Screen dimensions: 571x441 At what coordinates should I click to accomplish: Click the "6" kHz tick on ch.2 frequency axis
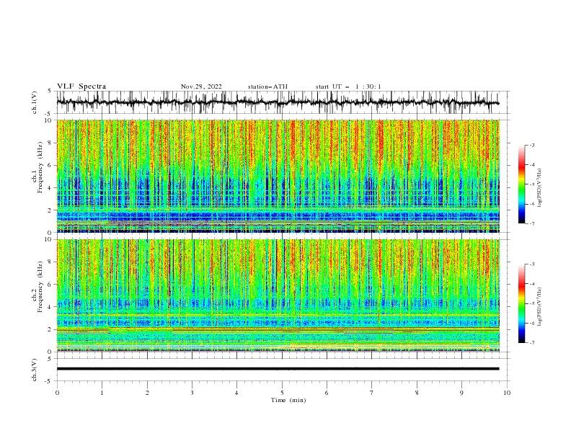(x=50, y=285)
